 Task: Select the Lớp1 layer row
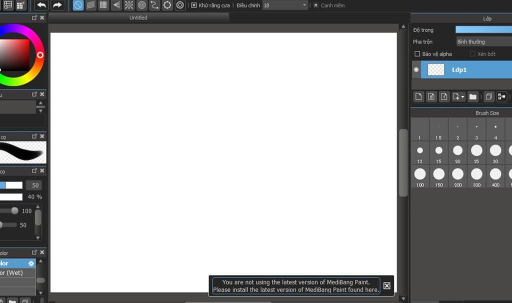466,69
